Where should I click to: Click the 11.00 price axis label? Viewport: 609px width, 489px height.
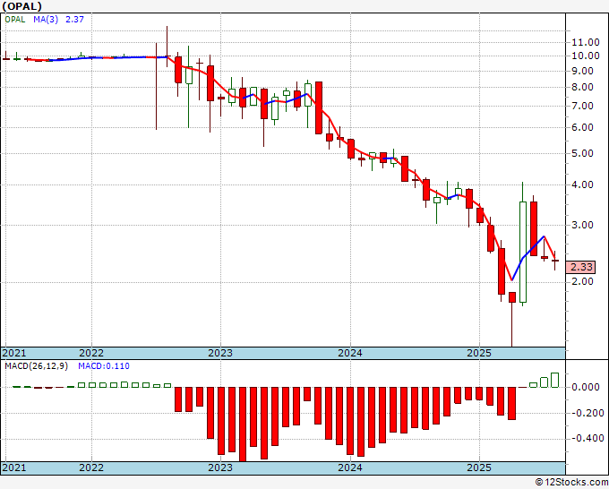586,42
